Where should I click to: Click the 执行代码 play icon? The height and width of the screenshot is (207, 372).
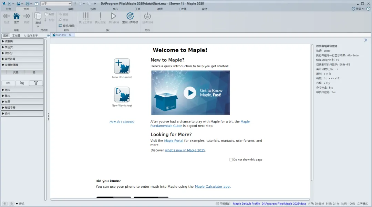coord(114,16)
